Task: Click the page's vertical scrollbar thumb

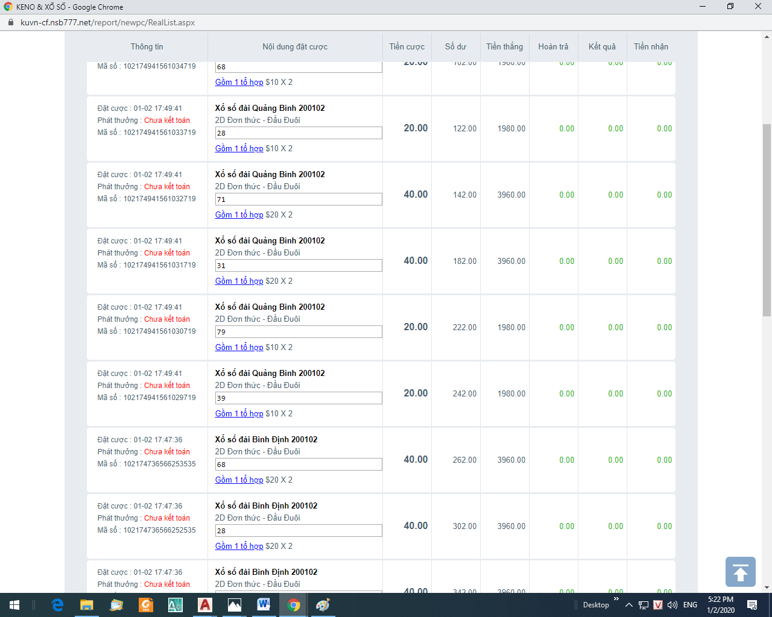Action: tap(767, 220)
